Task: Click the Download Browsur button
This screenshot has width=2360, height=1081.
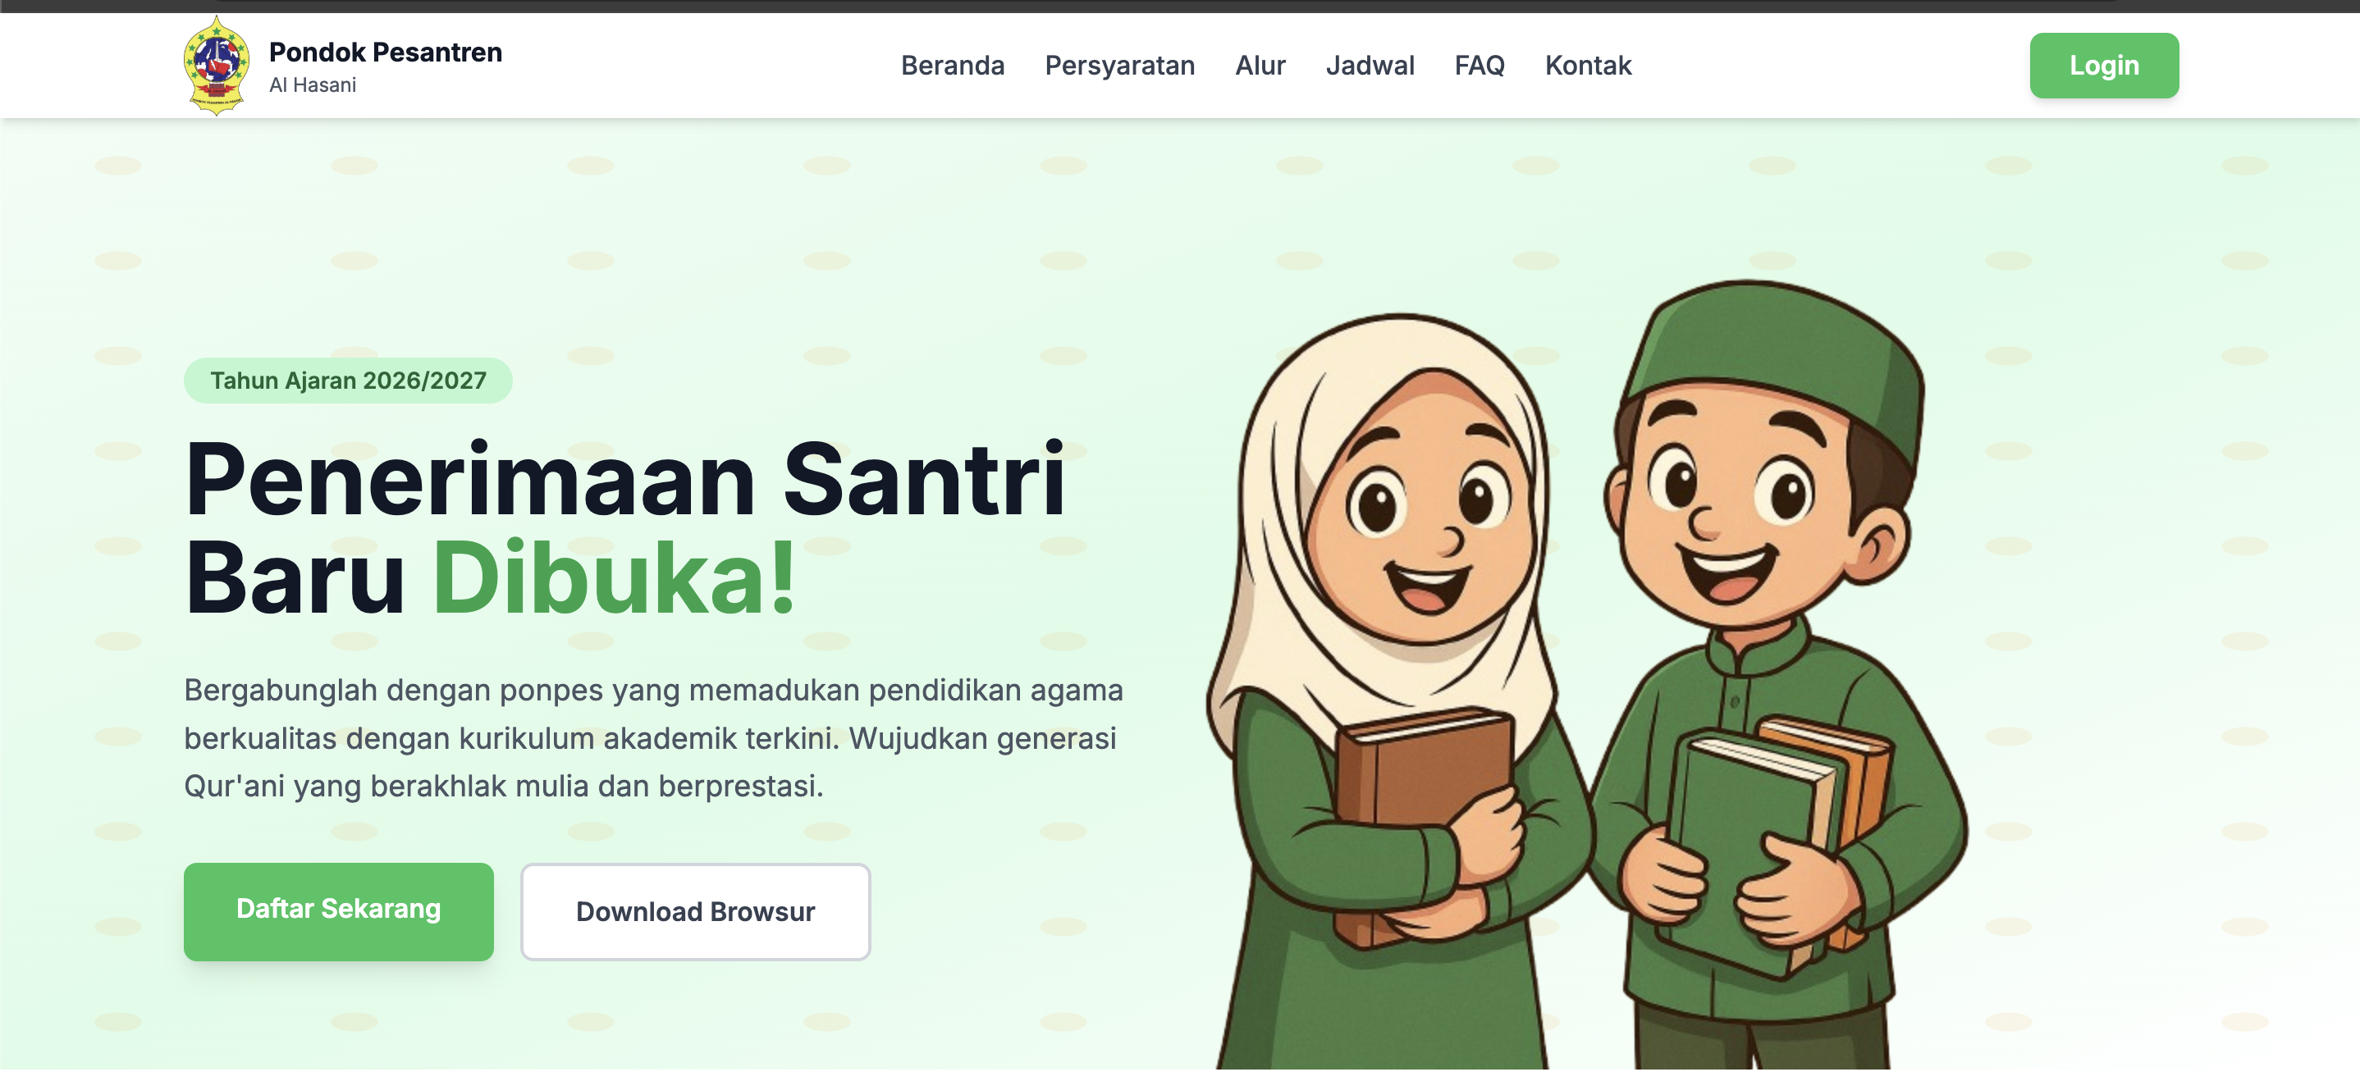Action: (695, 912)
